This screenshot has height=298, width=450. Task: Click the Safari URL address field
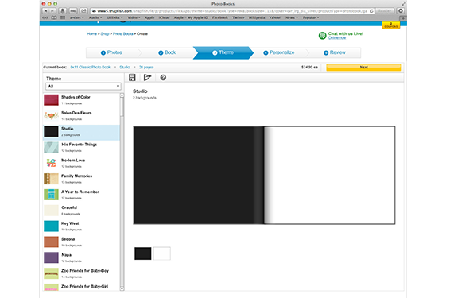point(230,11)
